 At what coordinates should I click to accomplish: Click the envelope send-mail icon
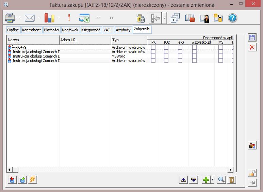pyautogui.click(x=30, y=18)
